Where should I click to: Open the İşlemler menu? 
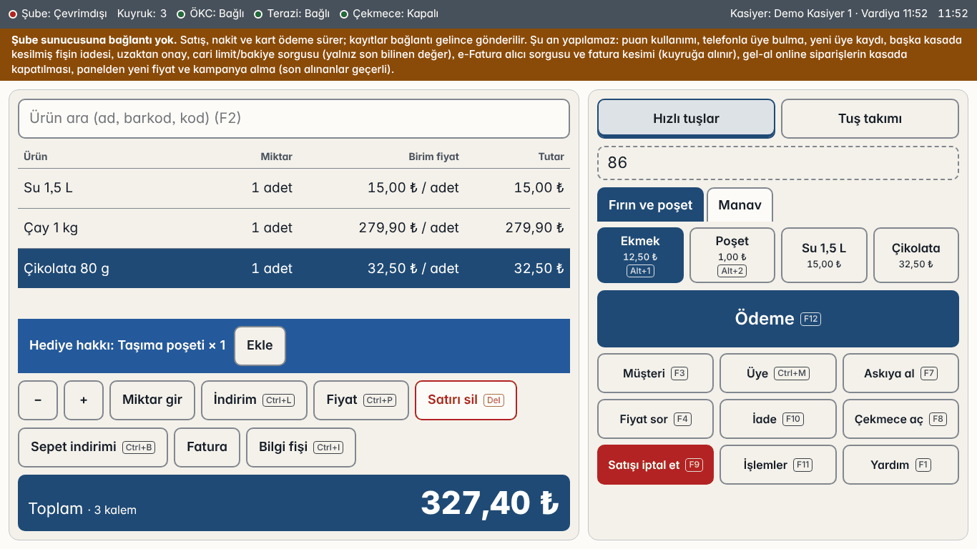pyautogui.click(x=778, y=465)
